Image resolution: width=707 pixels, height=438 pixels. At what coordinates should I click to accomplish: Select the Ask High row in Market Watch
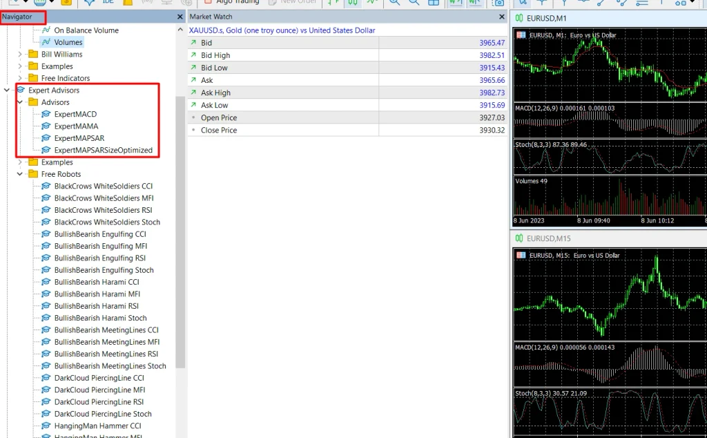(347, 93)
